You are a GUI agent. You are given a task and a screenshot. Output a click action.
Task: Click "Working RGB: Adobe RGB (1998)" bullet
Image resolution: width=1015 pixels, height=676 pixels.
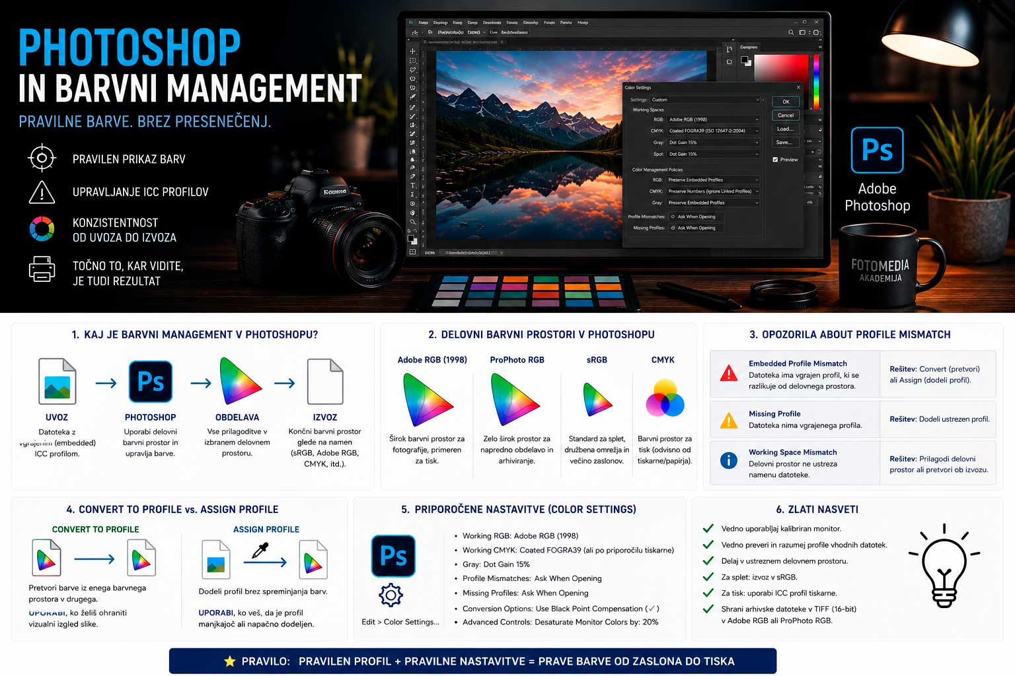[x=520, y=536]
